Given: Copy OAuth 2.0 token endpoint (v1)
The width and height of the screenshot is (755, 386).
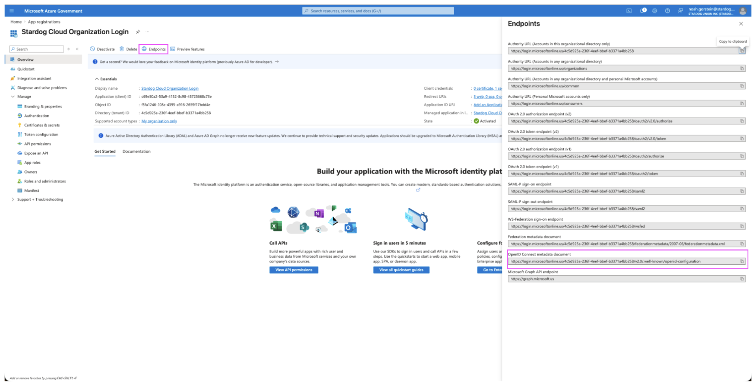Looking at the screenshot, I should coord(742,174).
